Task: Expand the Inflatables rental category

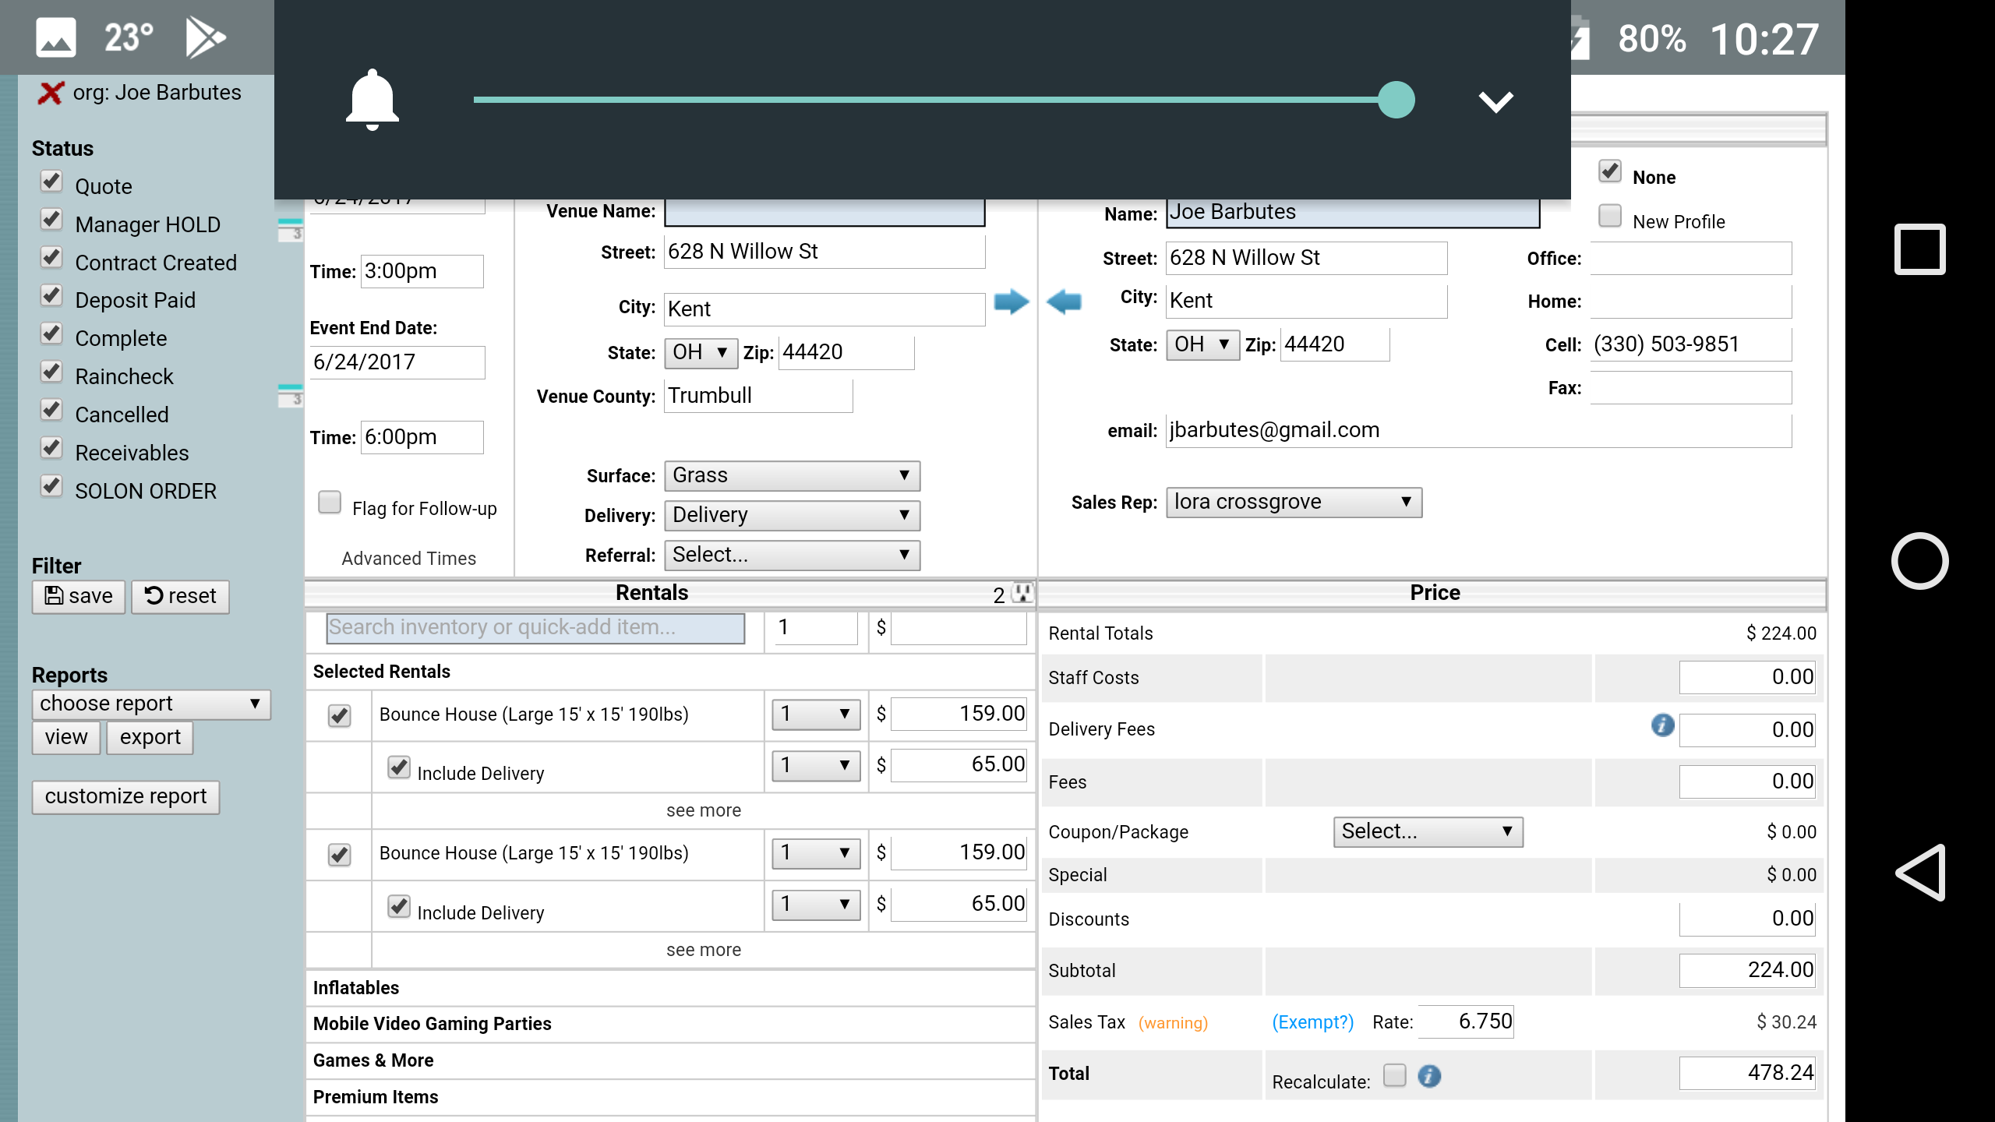Action: pos(356,988)
